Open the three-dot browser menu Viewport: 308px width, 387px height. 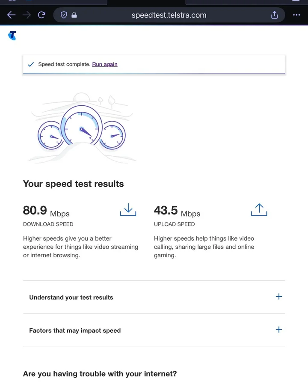click(296, 15)
